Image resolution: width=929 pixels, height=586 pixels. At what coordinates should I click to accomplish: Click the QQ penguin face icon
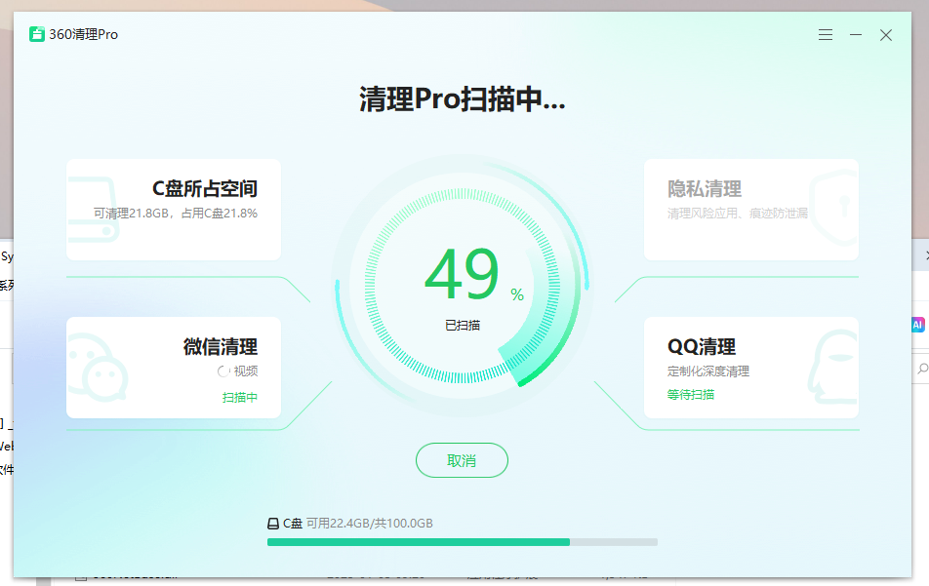pos(833,368)
